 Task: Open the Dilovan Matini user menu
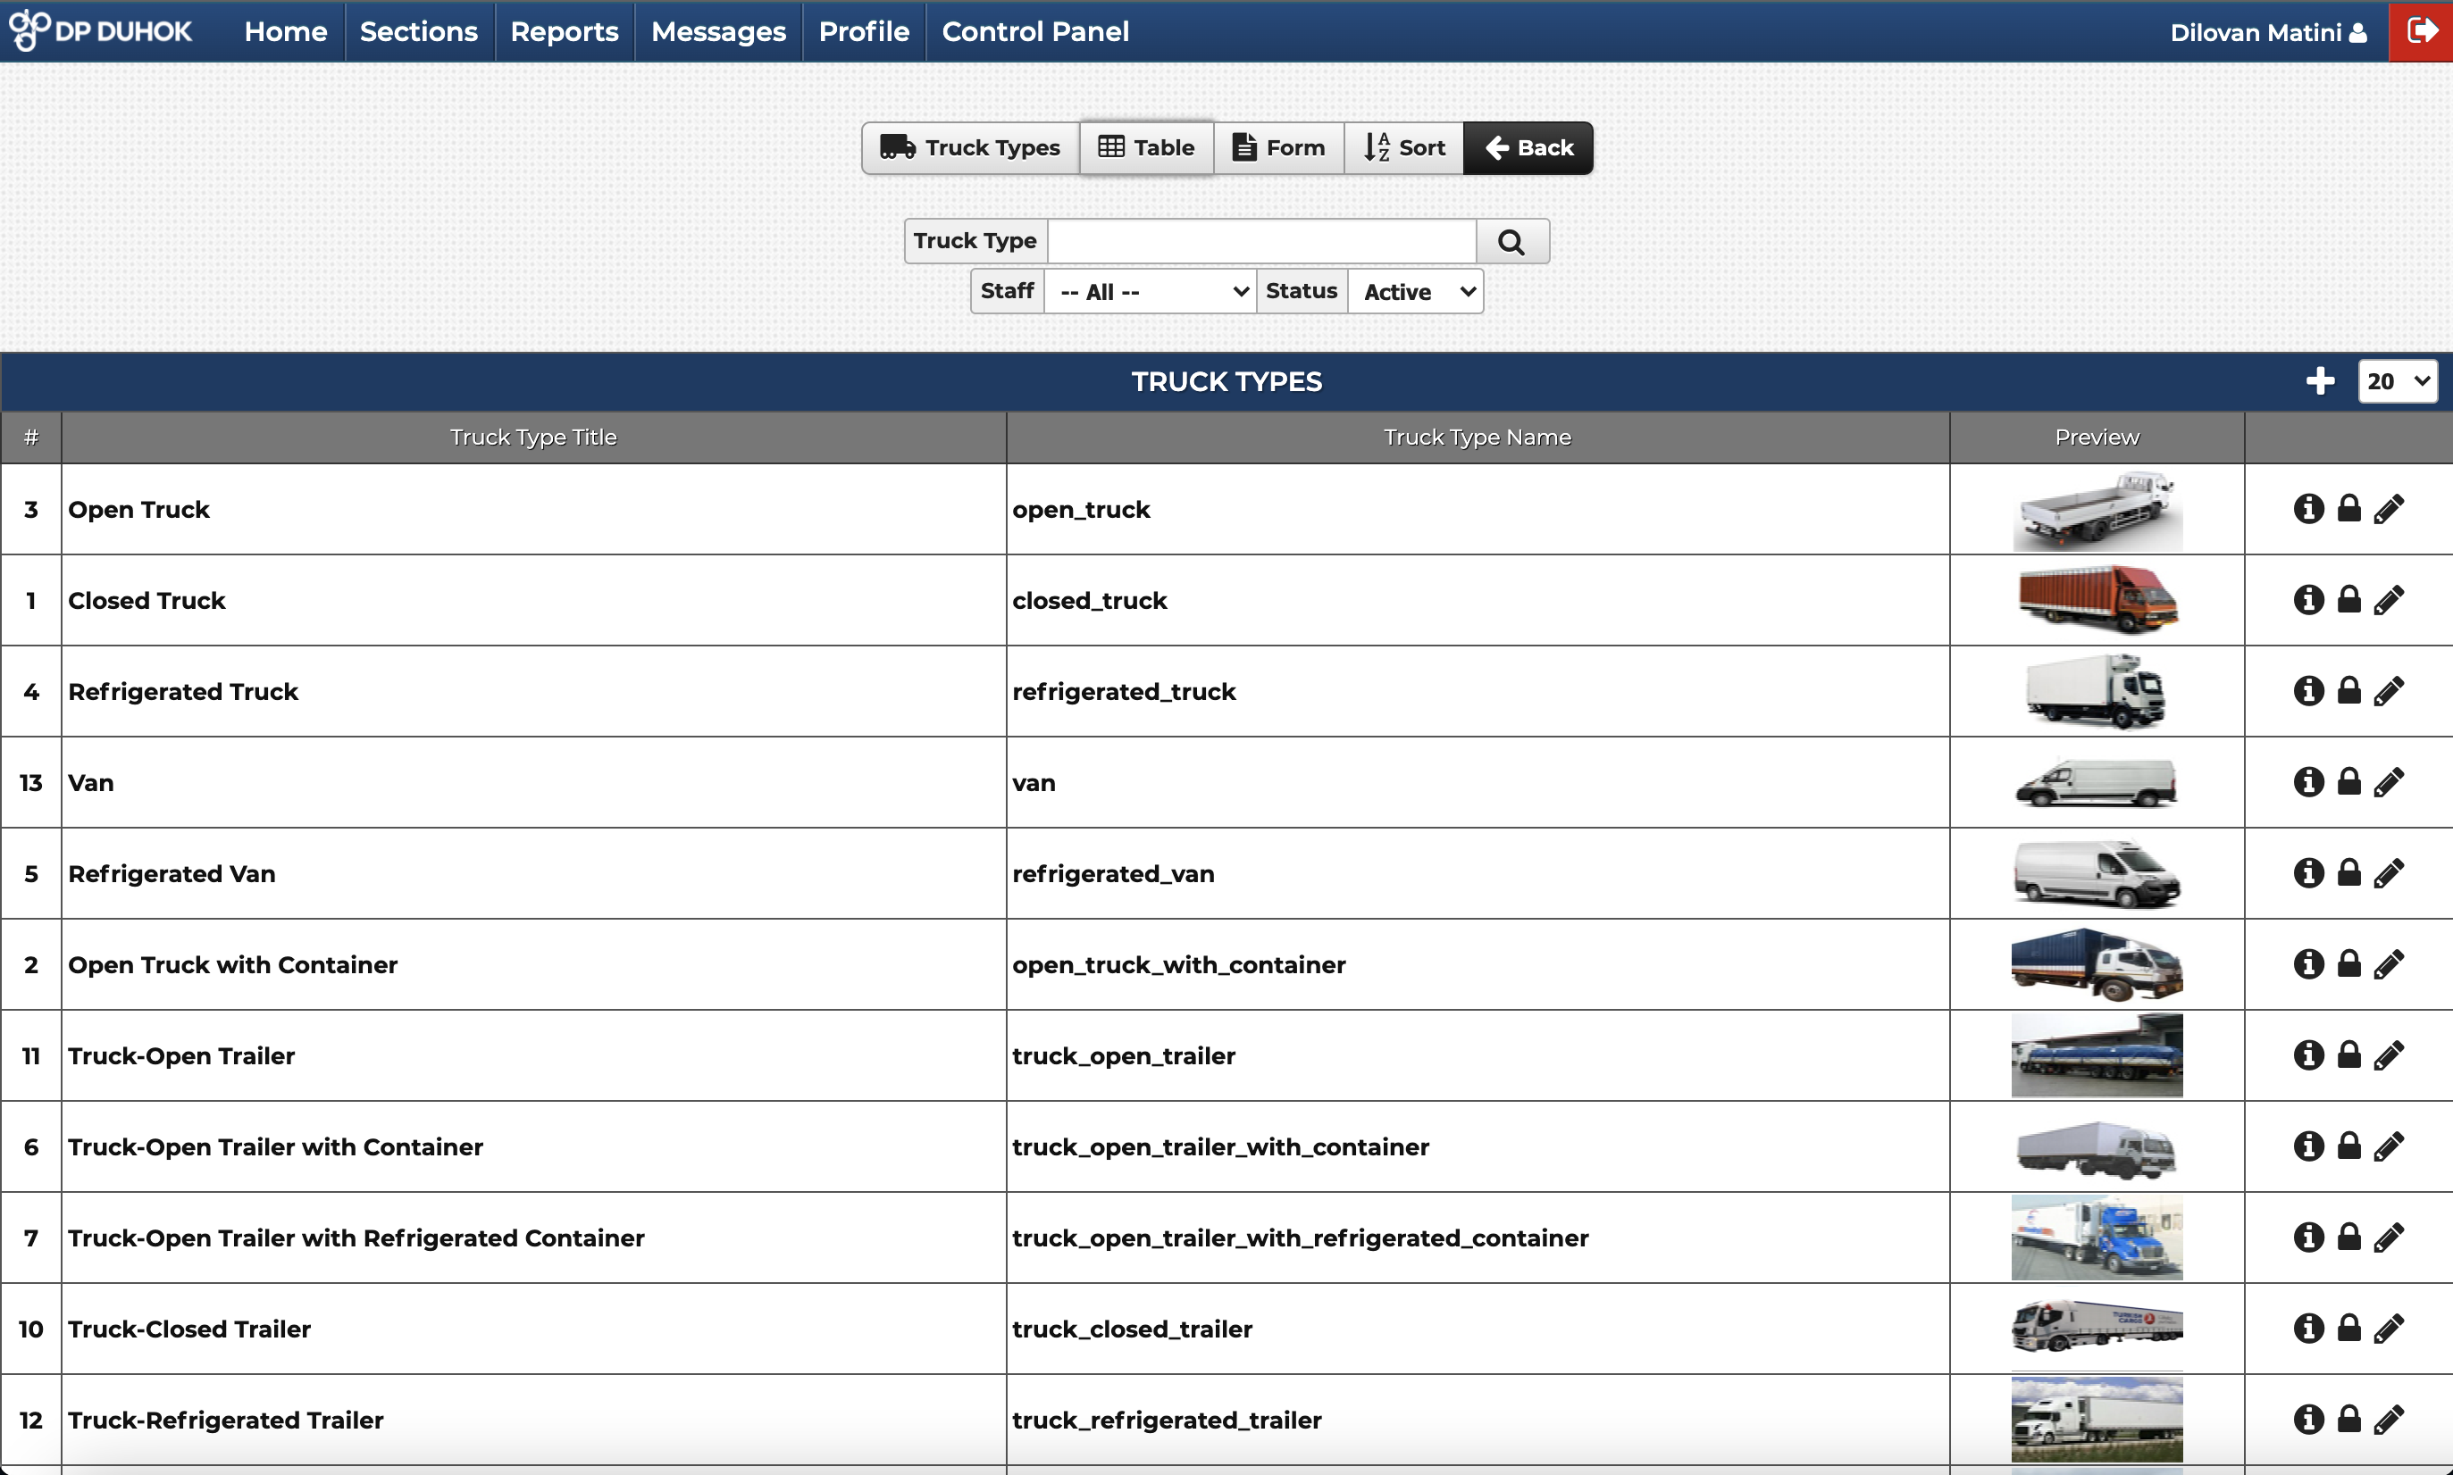tap(2268, 33)
